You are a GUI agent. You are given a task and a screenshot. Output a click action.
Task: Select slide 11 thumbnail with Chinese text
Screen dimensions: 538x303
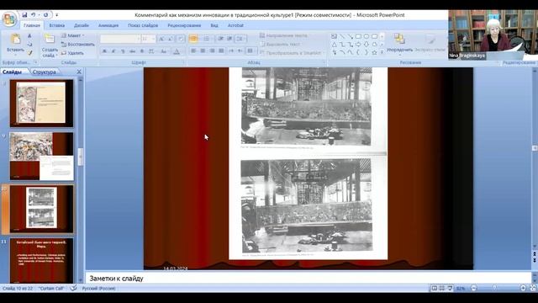tap(41, 260)
